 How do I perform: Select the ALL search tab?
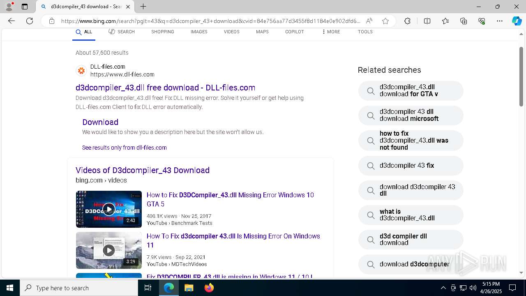click(x=84, y=32)
